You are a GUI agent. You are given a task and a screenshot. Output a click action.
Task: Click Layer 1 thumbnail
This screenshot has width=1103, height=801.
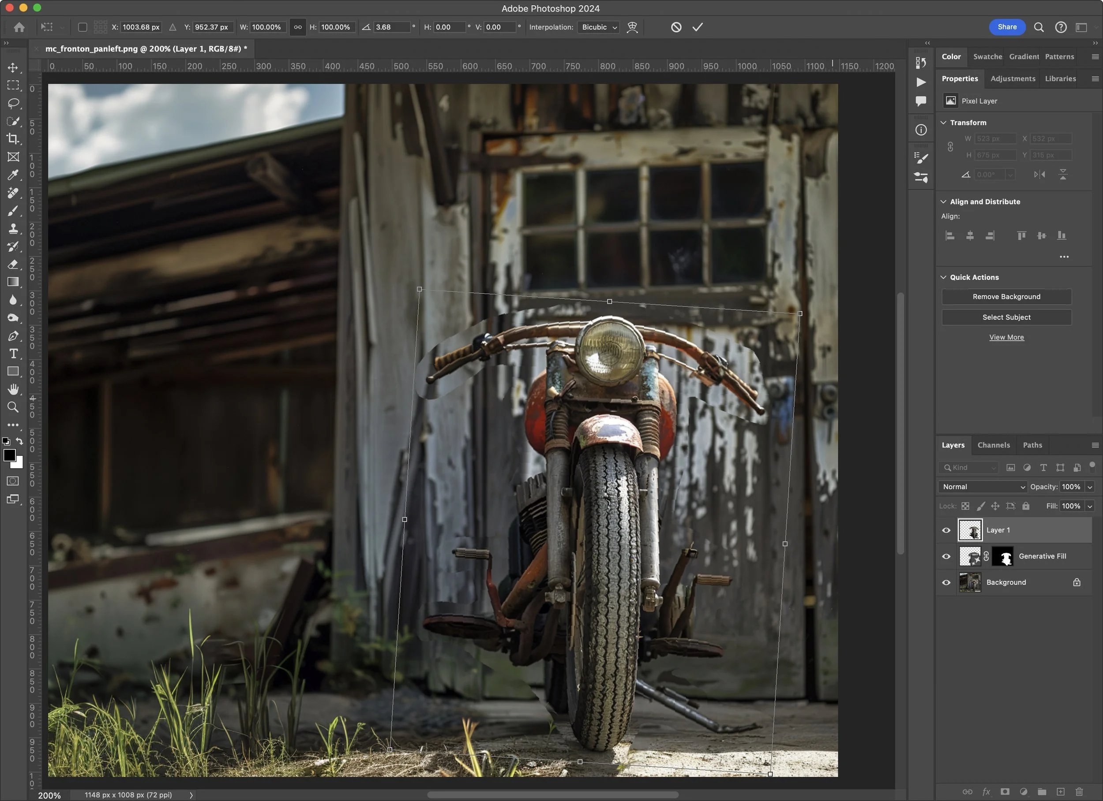click(x=970, y=530)
